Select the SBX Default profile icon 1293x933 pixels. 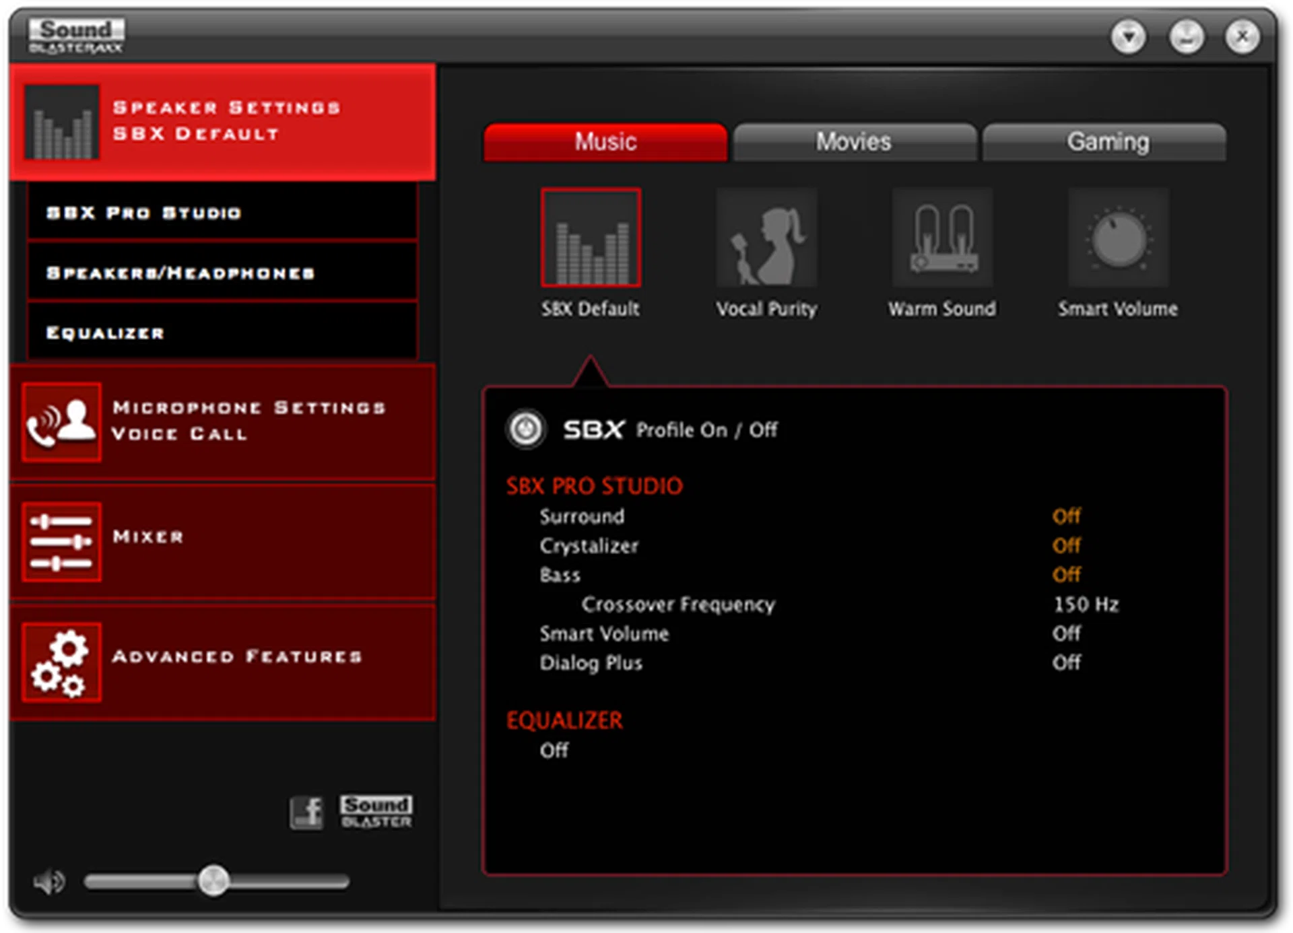point(591,238)
